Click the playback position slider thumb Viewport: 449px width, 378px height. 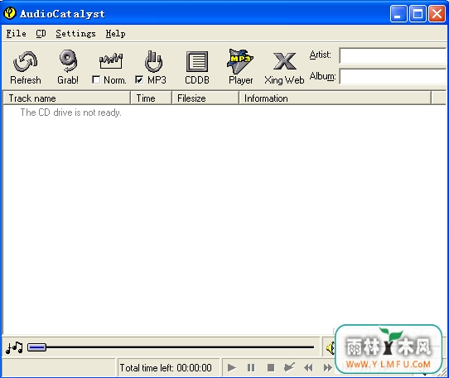[x=36, y=347]
